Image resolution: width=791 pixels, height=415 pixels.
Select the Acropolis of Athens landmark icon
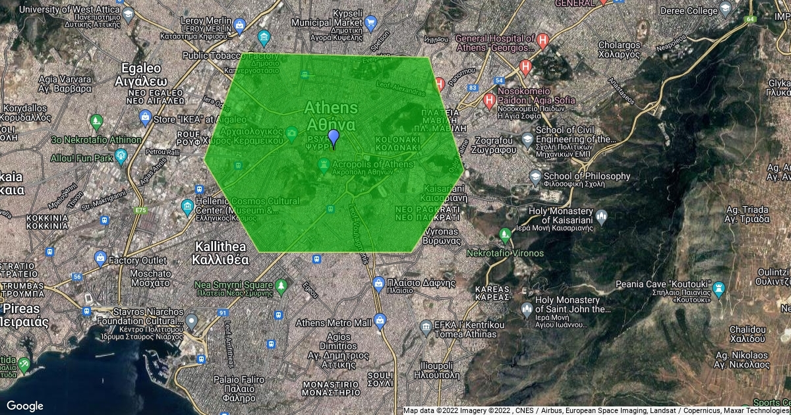324,164
